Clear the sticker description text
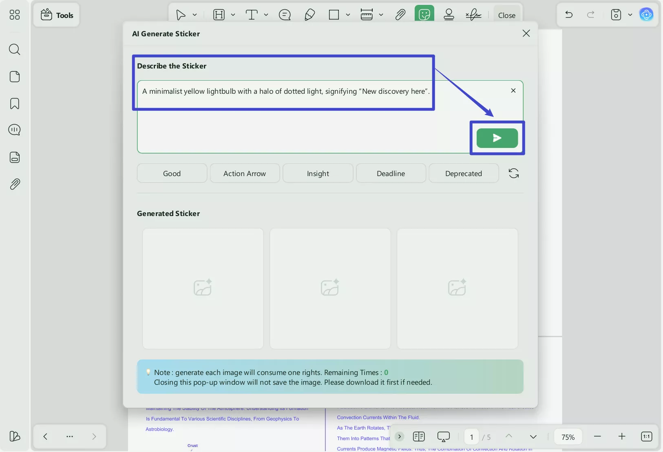This screenshot has height=452, width=663. [x=513, y=90]
